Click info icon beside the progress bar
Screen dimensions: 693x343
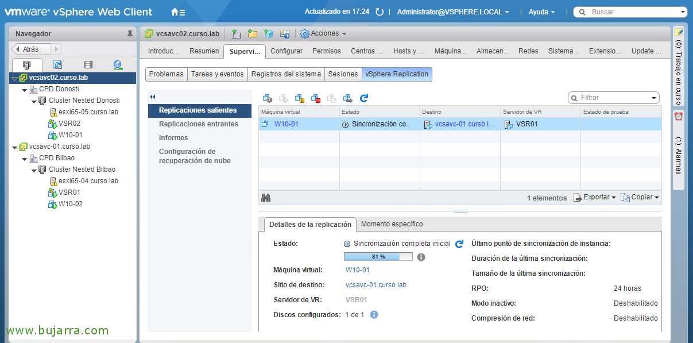pyautogui.click(x=421, y=257)
